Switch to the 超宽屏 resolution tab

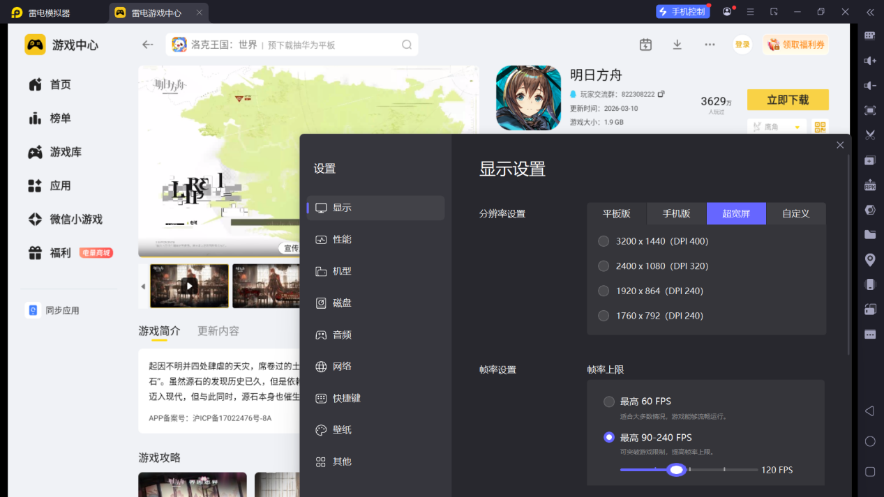pos(736,213)
